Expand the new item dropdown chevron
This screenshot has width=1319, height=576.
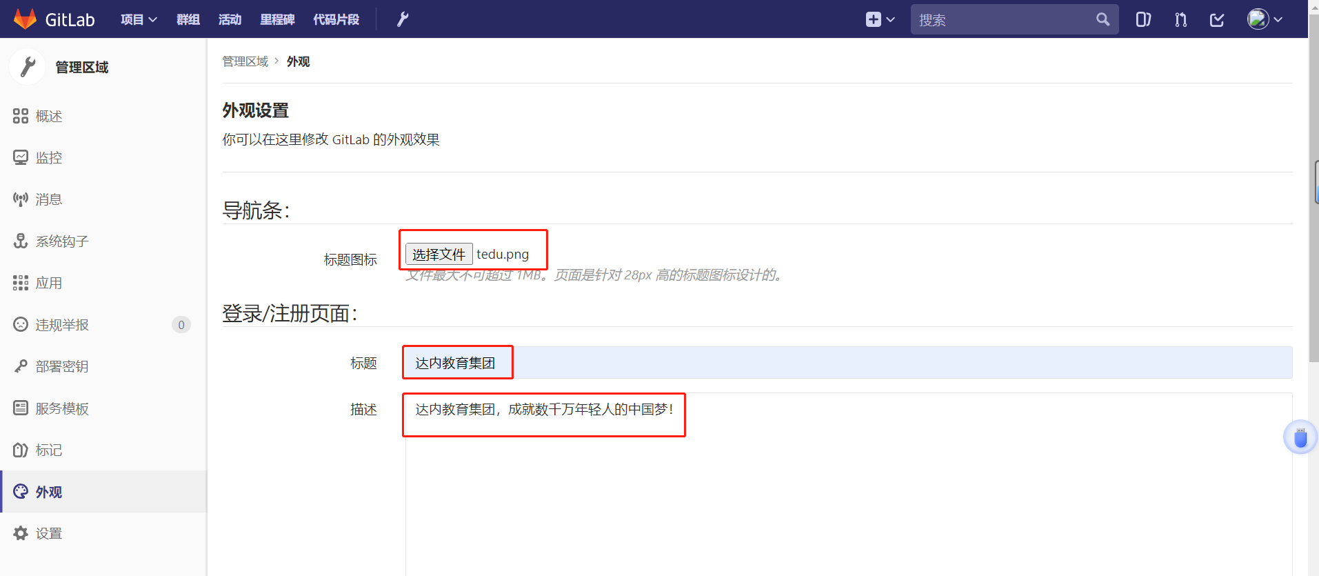tap(891, 19)
